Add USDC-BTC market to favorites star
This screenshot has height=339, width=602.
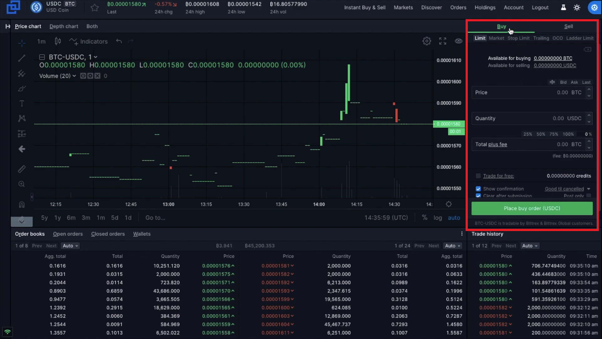click(x=94, y=8)
